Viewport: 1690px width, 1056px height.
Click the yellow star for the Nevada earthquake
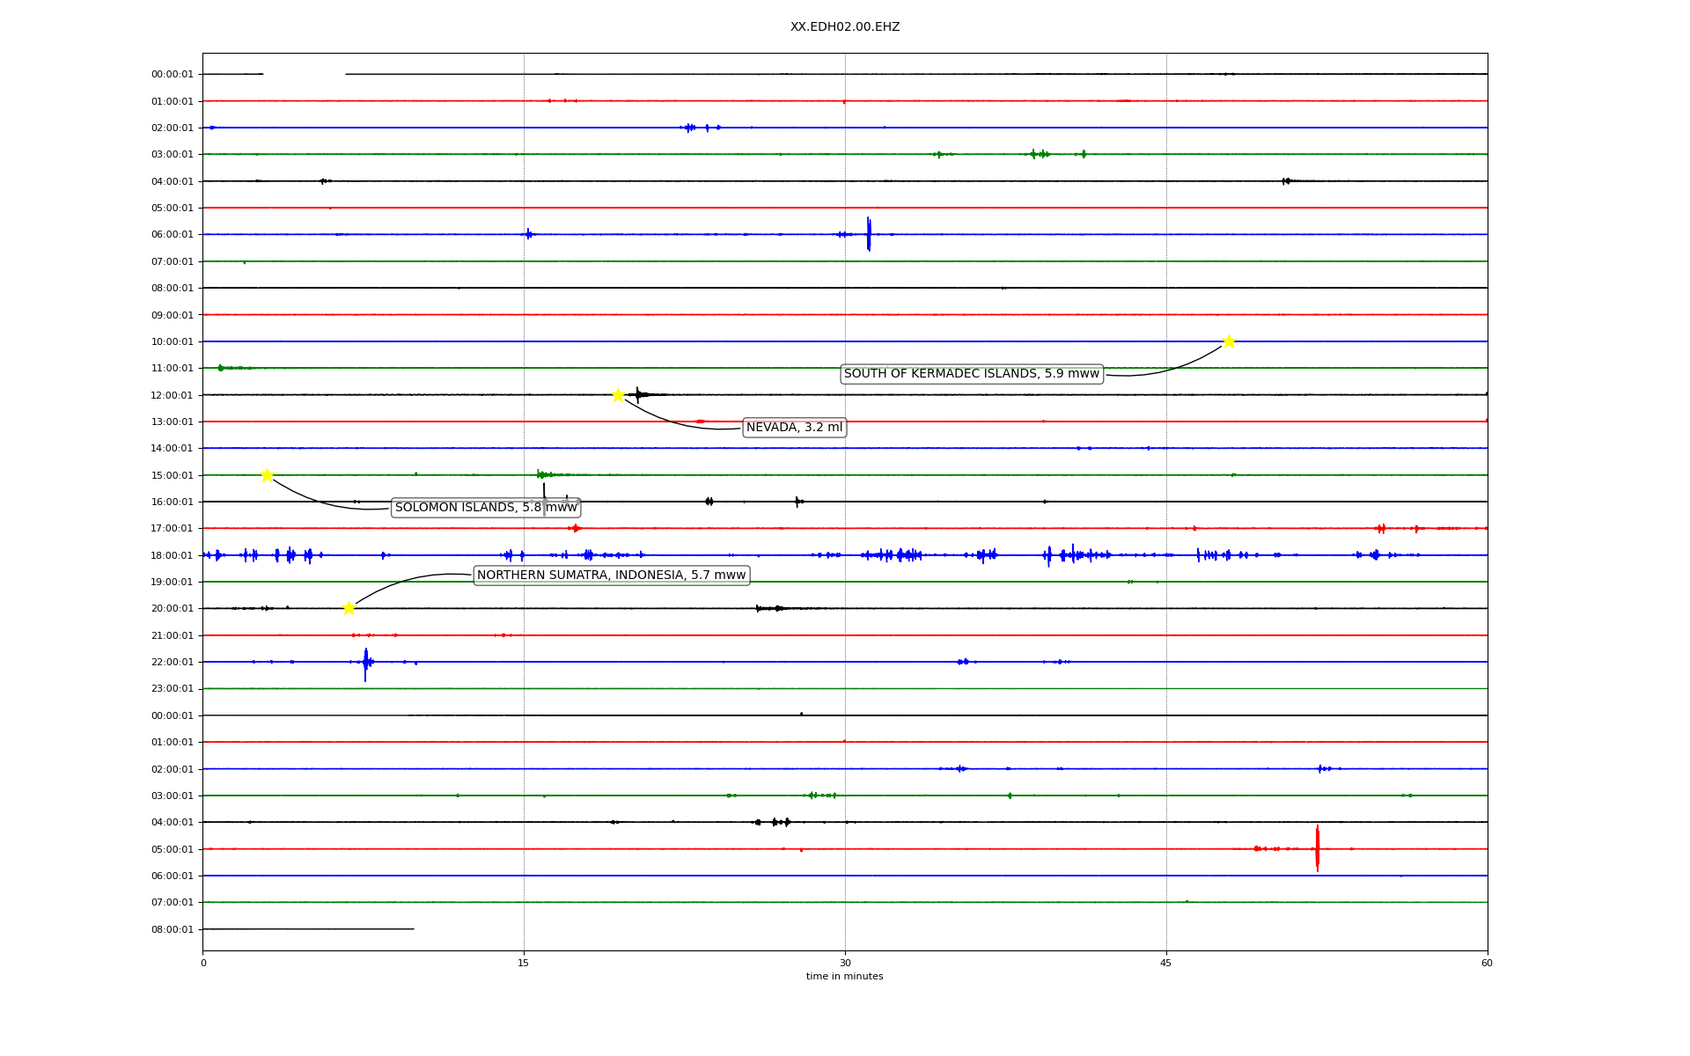pos(618,395)
